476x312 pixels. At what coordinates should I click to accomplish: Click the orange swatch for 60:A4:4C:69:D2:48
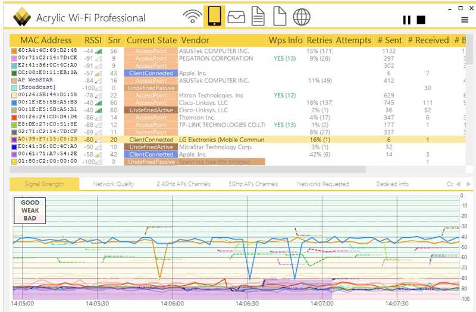pos(14,51)
